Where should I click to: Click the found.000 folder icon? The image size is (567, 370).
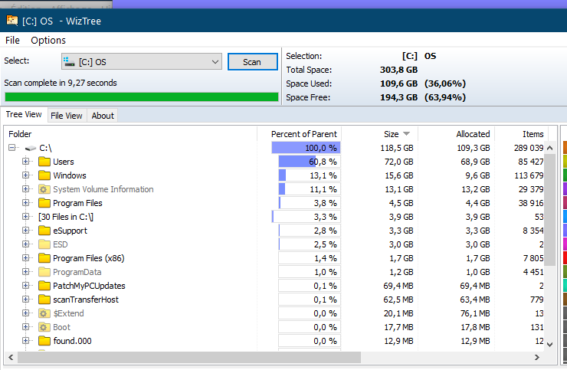pos(44,341)
